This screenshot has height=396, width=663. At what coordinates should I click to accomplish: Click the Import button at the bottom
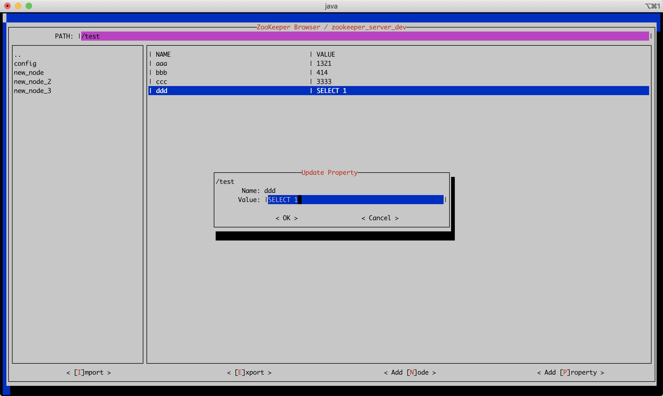[89, 372]
